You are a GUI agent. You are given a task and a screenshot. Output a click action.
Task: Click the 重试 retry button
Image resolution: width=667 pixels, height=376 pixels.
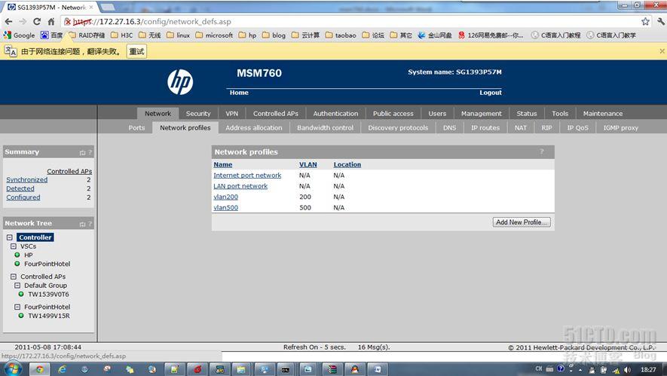pos(136,51)
